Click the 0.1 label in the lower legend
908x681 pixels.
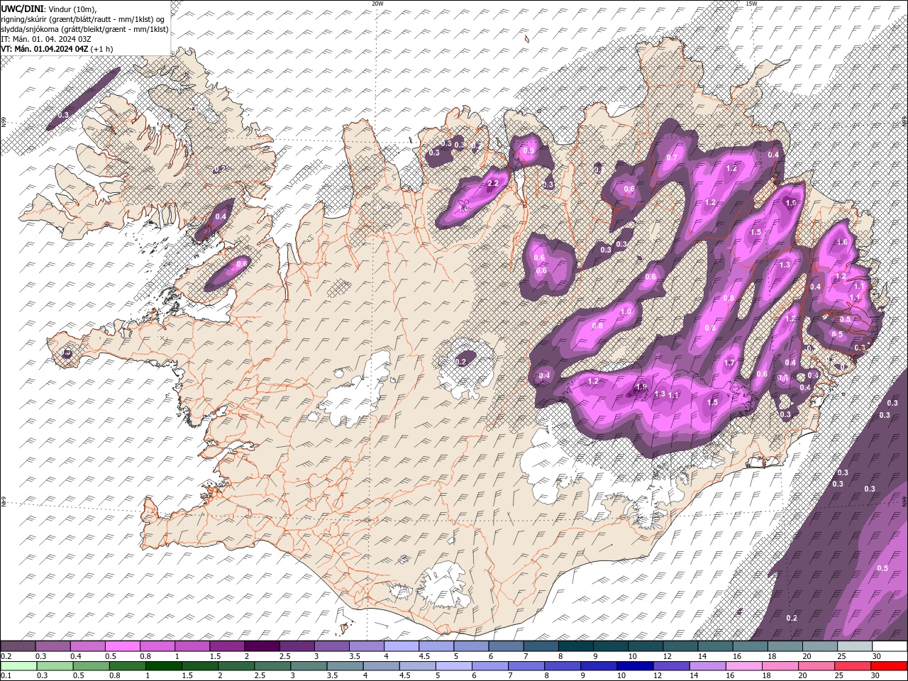point(6,676)
